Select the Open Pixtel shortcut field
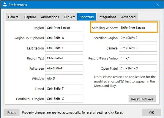164x118 pixels. (x=138, y=68)
